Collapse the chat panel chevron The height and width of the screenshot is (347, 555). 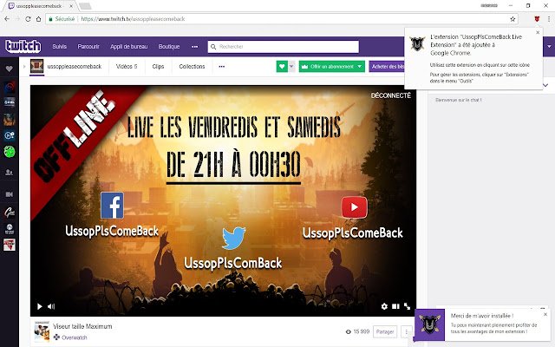pos(545,85)
